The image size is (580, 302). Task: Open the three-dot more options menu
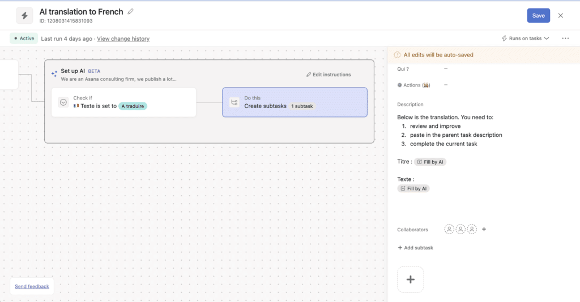click(x=565, y=38)
